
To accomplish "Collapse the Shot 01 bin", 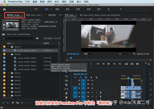I will coord(8,47).
